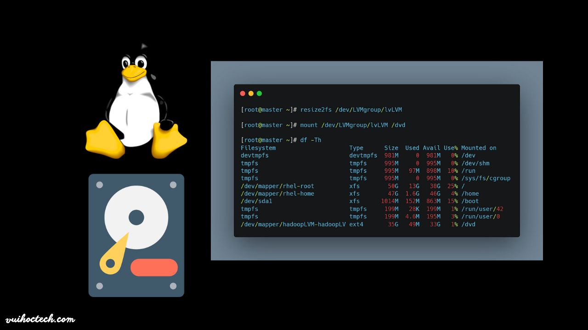
Task: Click the Used column header
Action: tap(412, 148)
